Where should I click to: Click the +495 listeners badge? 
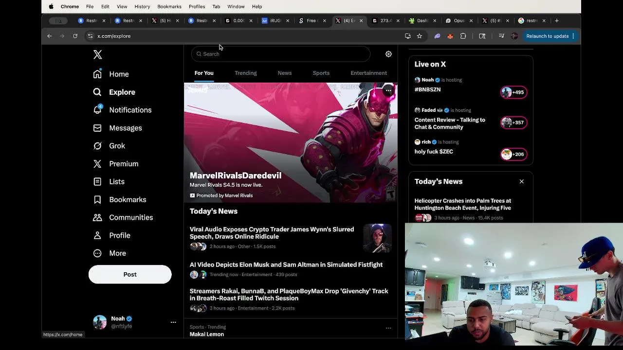pyautogui.click(x=513, y=92)
